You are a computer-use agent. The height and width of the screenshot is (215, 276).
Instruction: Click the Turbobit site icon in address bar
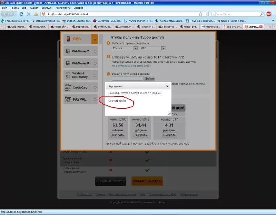point(43,14)
